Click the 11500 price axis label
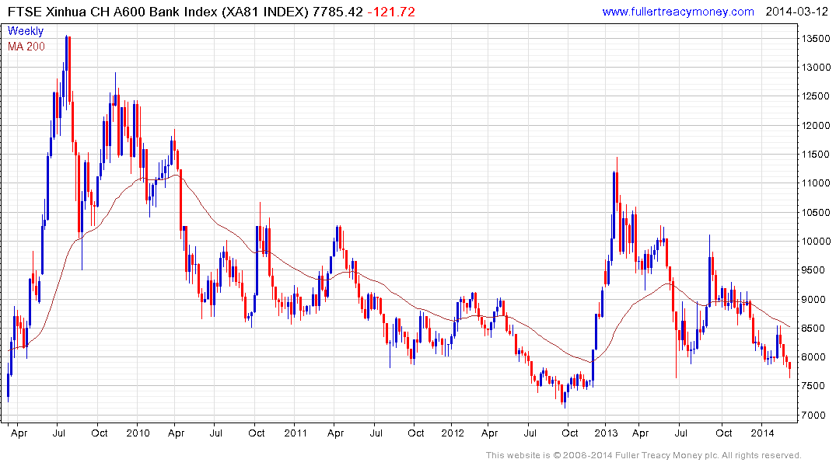This screenshot has height=466, width=836. (x=816, y=155)
